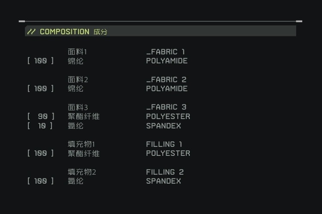Select the _FABRIC 3 heading
Image resolution: width=322 pixels, height=214 pixels.
click(x=166, y=107)
